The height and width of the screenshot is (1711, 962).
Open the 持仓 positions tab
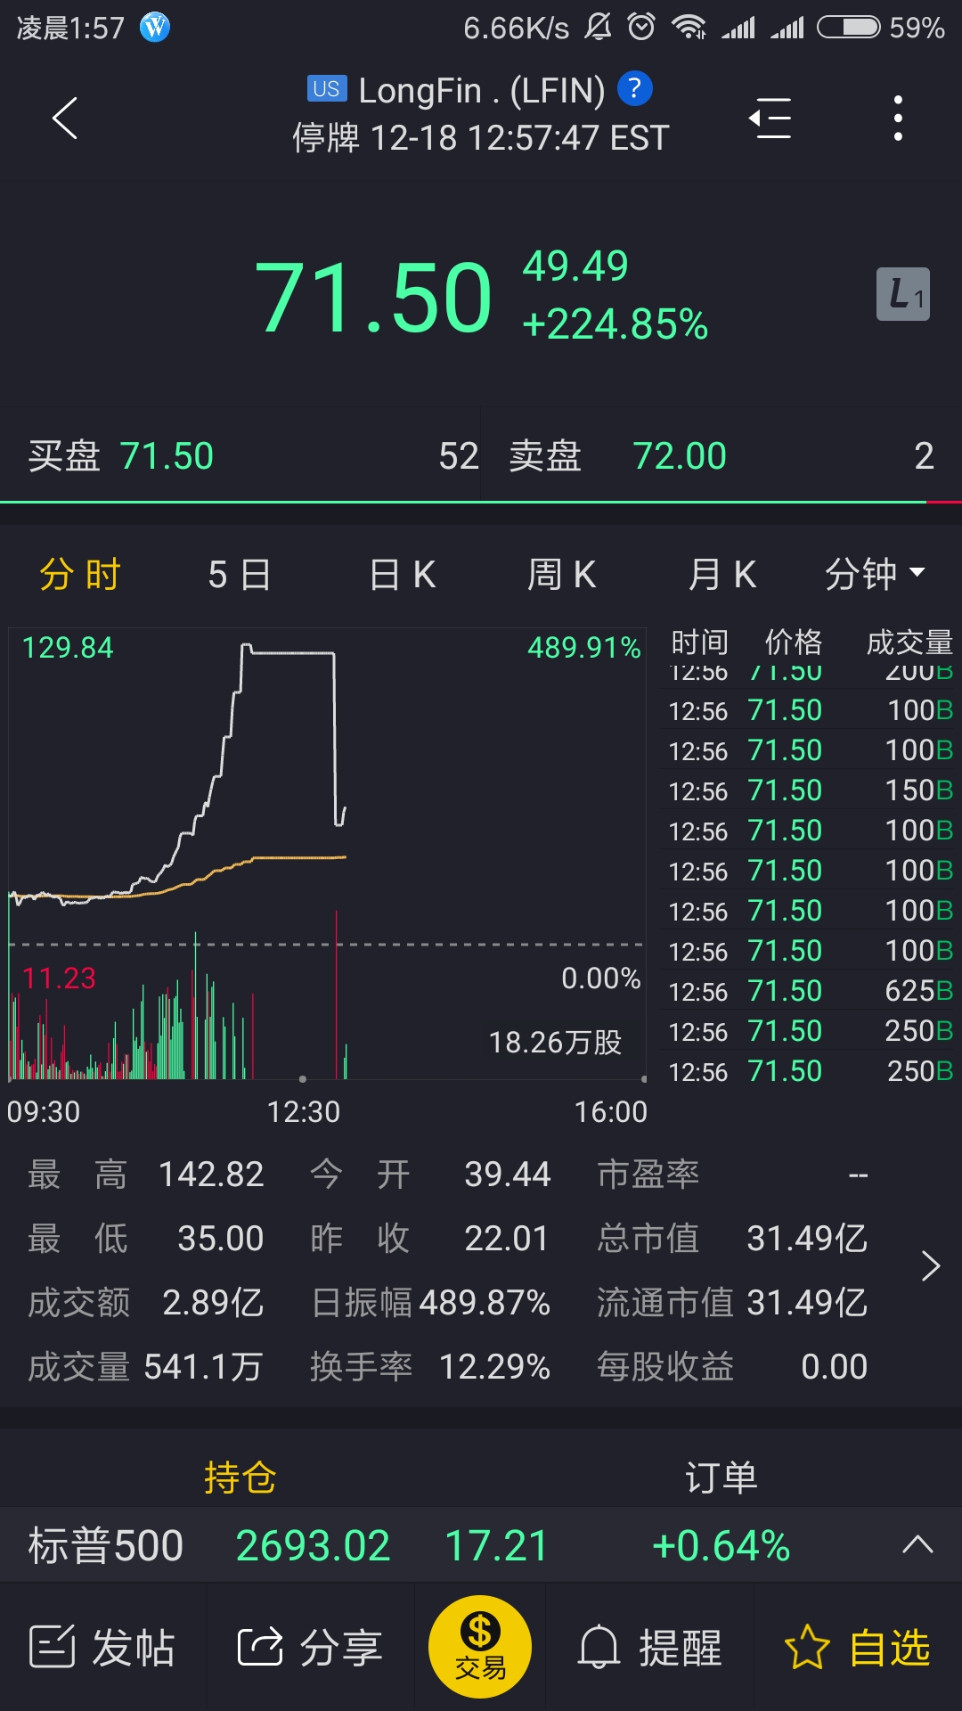click(x=240, y=1478)
